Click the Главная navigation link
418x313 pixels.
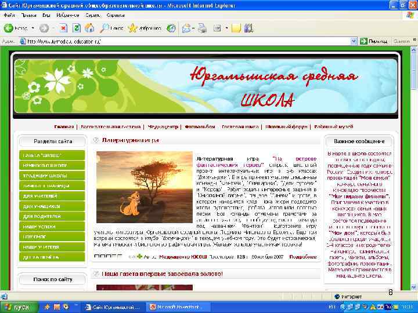coord(64,127)
